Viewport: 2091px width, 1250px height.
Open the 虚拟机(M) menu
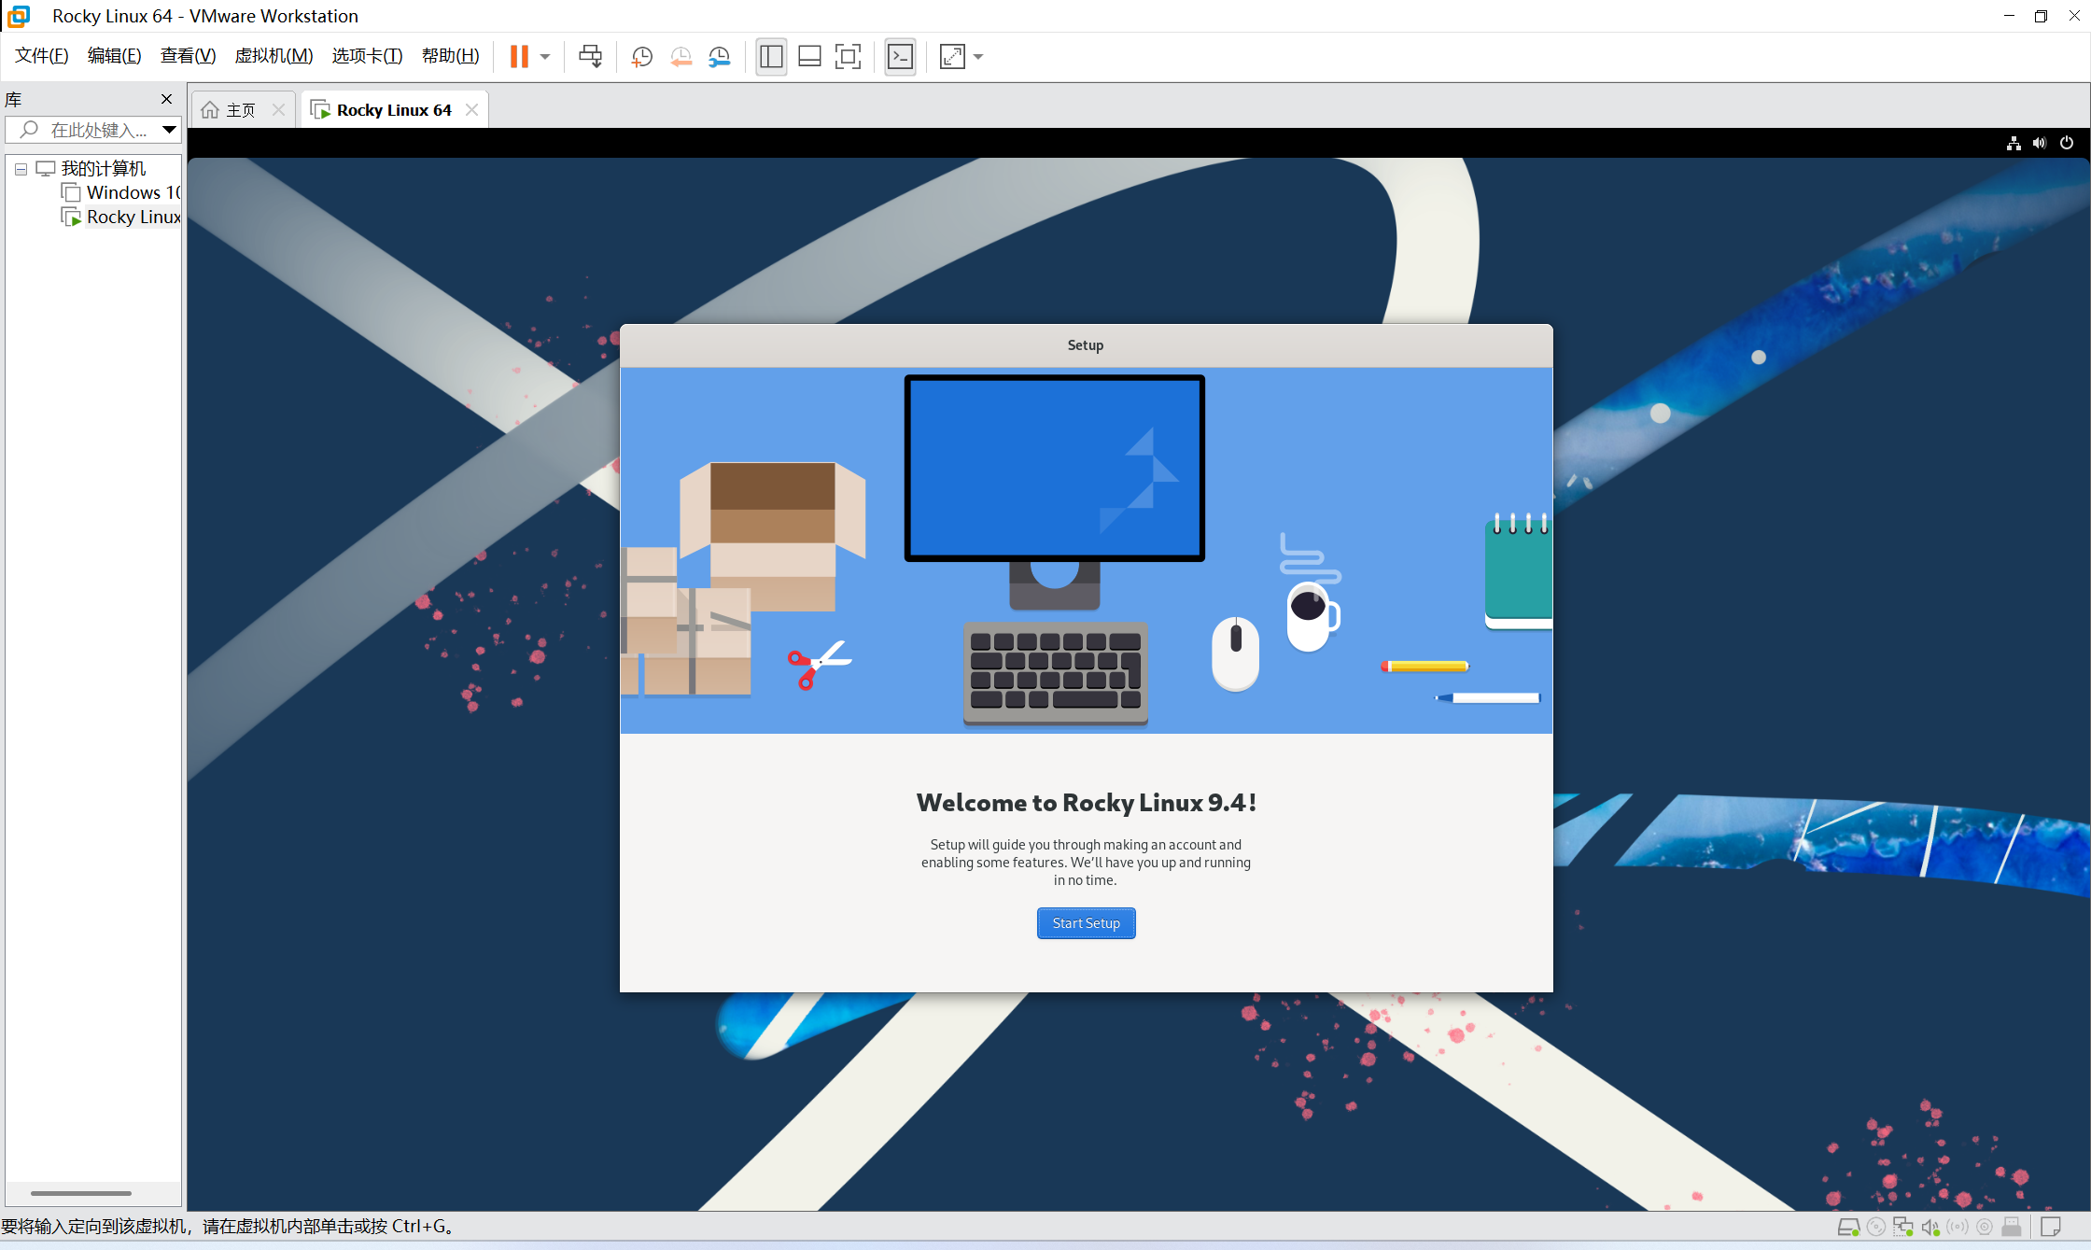tap(274, 56)
